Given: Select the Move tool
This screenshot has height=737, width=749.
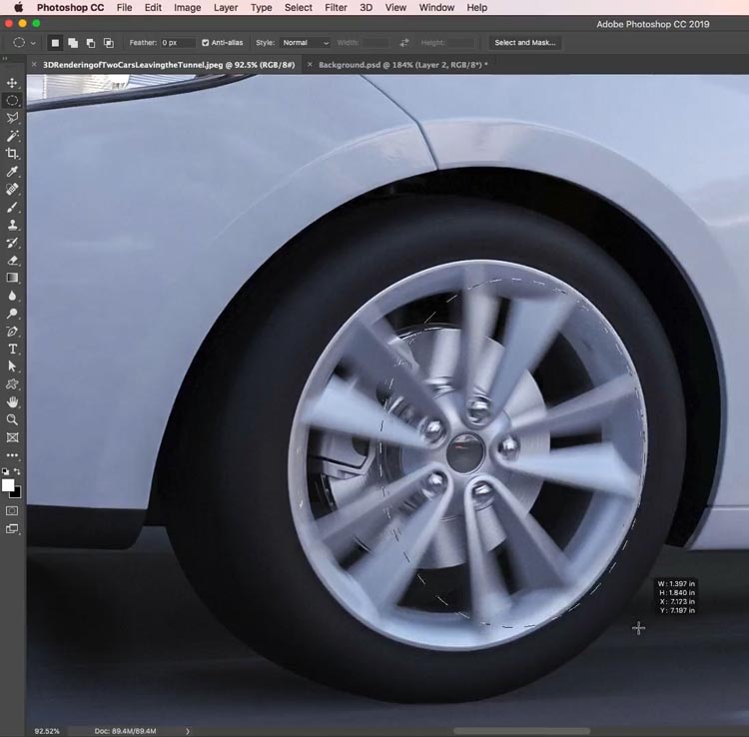Looking at the screenshot, I should (12, 83).
